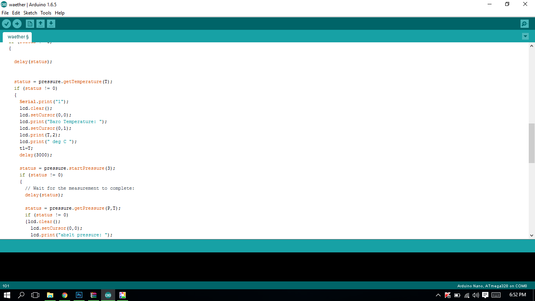This screenshot has width=535, height=301.
Task: Expand the sketch tab dropdown arrow
Action: (525, 36)
